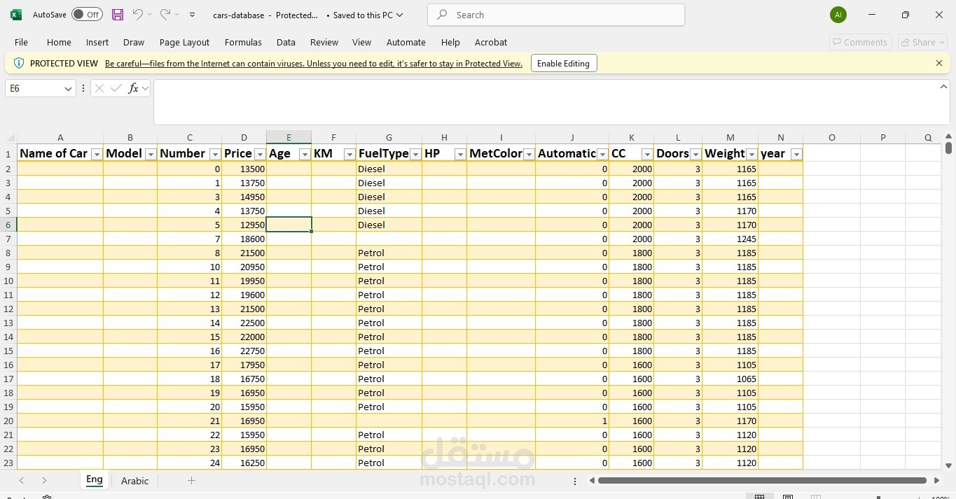Open the Protected View learn more link
956x499 pixels.
[x=313, y=63]
